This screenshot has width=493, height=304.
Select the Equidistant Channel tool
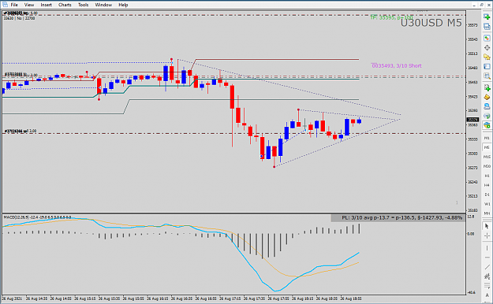click(x=487, y=276)
